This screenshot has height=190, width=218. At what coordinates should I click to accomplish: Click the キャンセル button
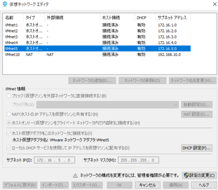coord(147,185)
